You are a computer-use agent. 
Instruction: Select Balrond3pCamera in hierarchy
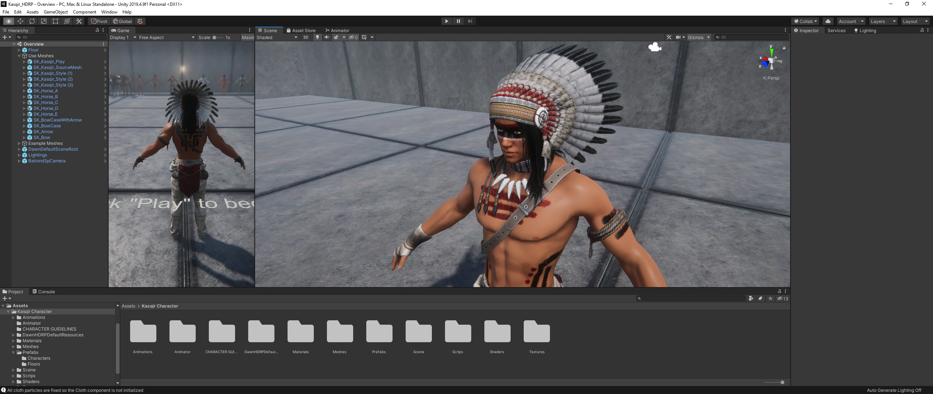pyautogui.click(x=47, y=161)
